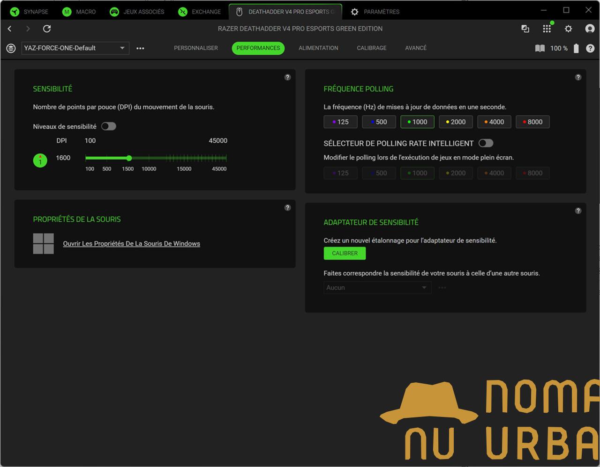The width and height of the screenshot is (600, 467).
Task: Switch to the PERSONNALISER tab
Action: [196, 48]
